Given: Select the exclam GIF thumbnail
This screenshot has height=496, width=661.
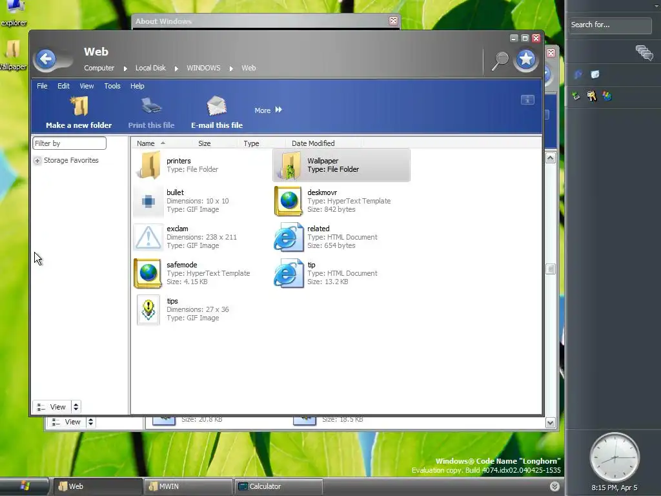Looking at the screenshot, I should pos(148,238).
